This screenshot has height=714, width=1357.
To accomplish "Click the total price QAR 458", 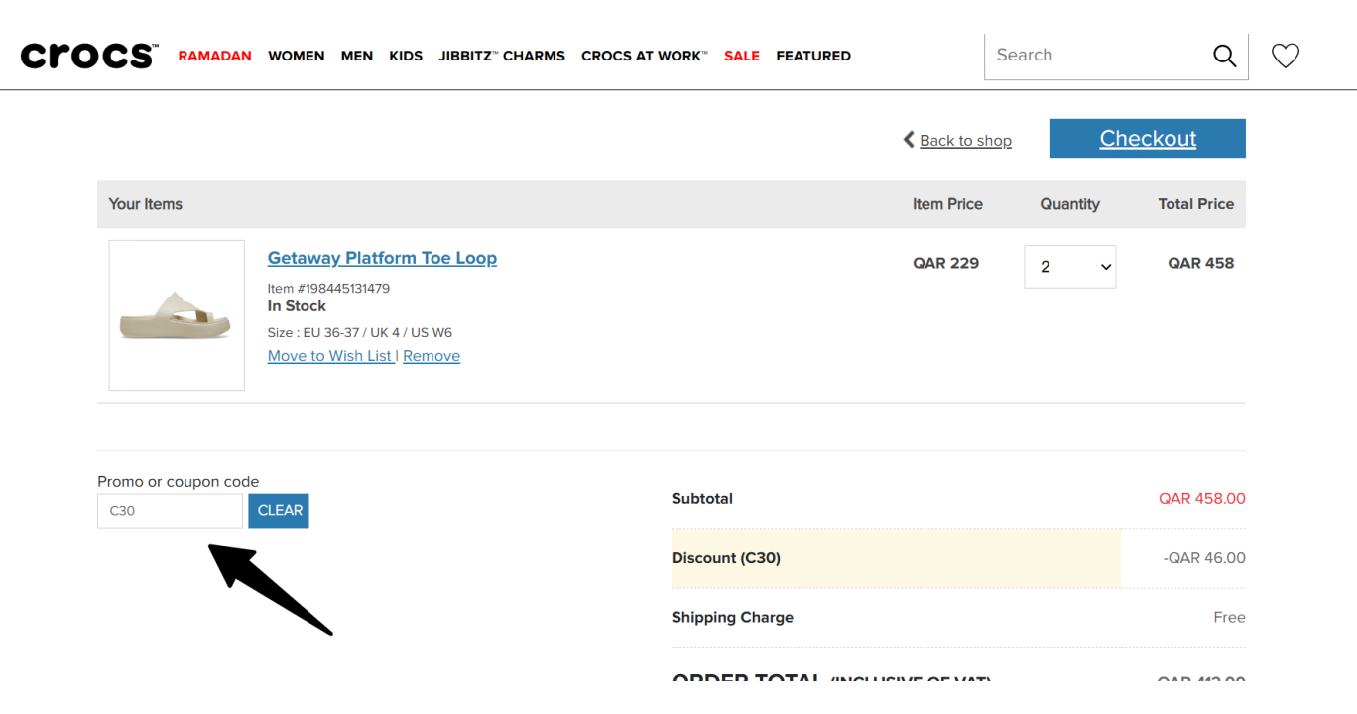I will coord(1201,263).
